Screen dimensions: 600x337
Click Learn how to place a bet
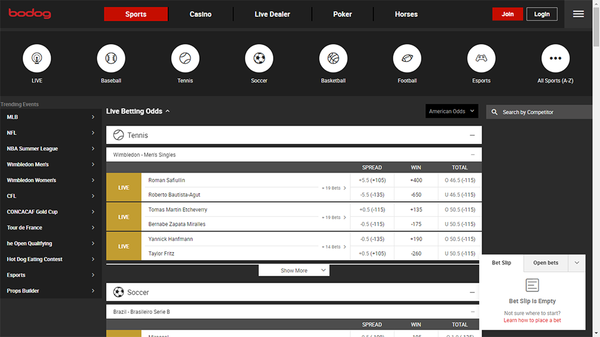click(x=532, y=321)
